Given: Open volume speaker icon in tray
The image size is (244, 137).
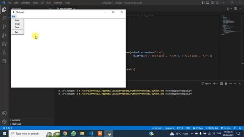Looking at the screenshot, I should pos(213,134).
